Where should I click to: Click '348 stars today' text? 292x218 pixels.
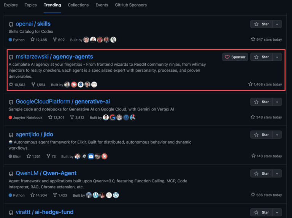pos(266,117)
